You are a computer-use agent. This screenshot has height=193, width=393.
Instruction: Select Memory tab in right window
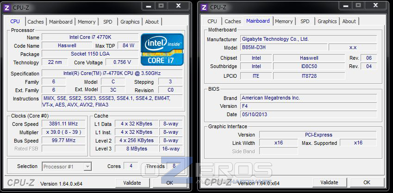(284, 21)
